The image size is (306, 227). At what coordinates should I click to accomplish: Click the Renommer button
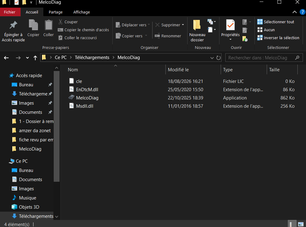pyautogui.click(x=168, y=36)
